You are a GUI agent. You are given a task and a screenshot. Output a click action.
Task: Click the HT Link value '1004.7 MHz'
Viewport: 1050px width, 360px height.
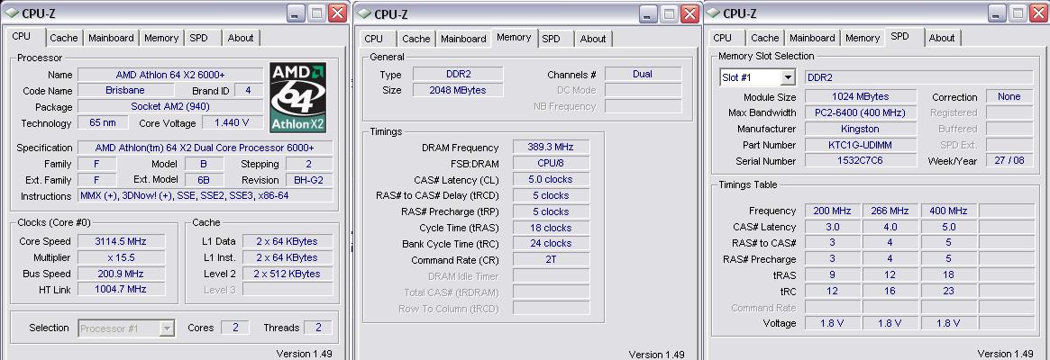click(x=121, y=290)
